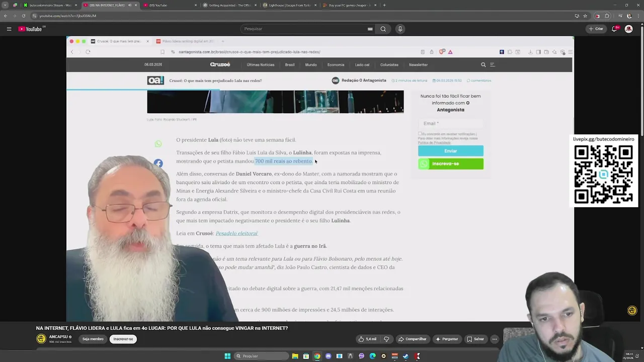
Task: Open YouTube notifications bell
Action: [x=614, y=29]
